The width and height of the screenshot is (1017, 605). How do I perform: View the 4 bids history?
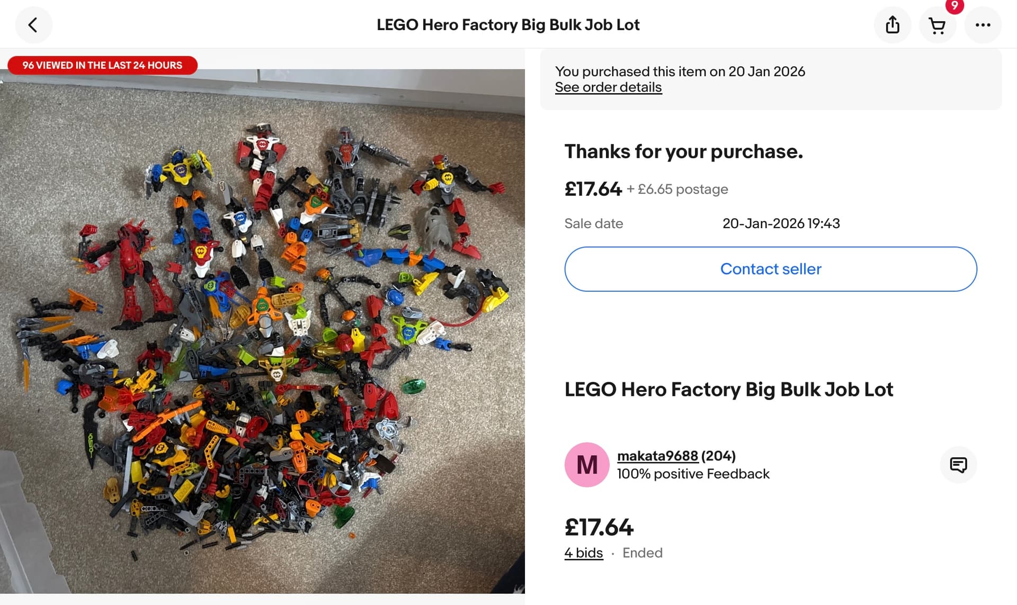pos(584,553)
